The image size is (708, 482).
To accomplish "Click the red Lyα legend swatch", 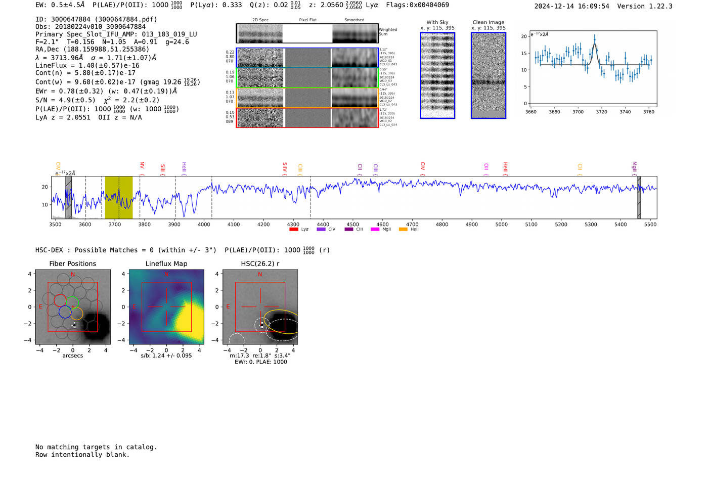I will 293,229.
